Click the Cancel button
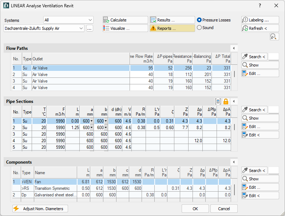This screenshot has height=216, width=285. [224, 209]
